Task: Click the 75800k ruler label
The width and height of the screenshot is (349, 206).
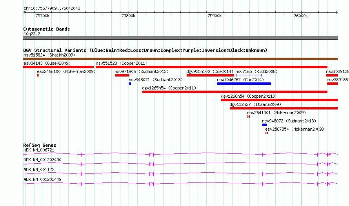Action: (128, 16)
